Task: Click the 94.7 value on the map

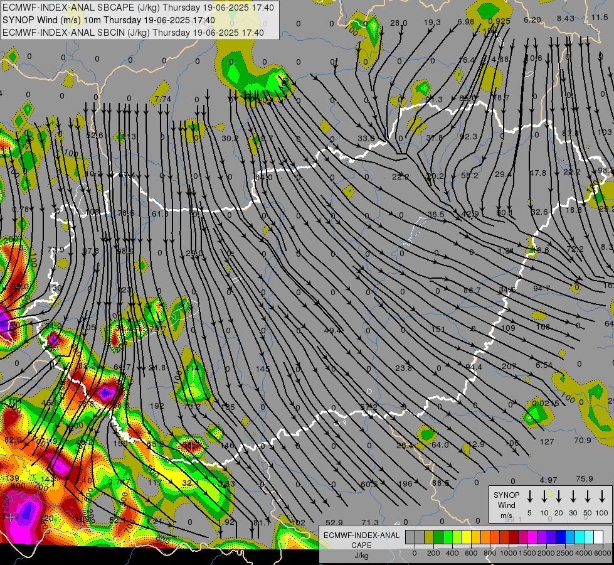Action: (541, 289)
